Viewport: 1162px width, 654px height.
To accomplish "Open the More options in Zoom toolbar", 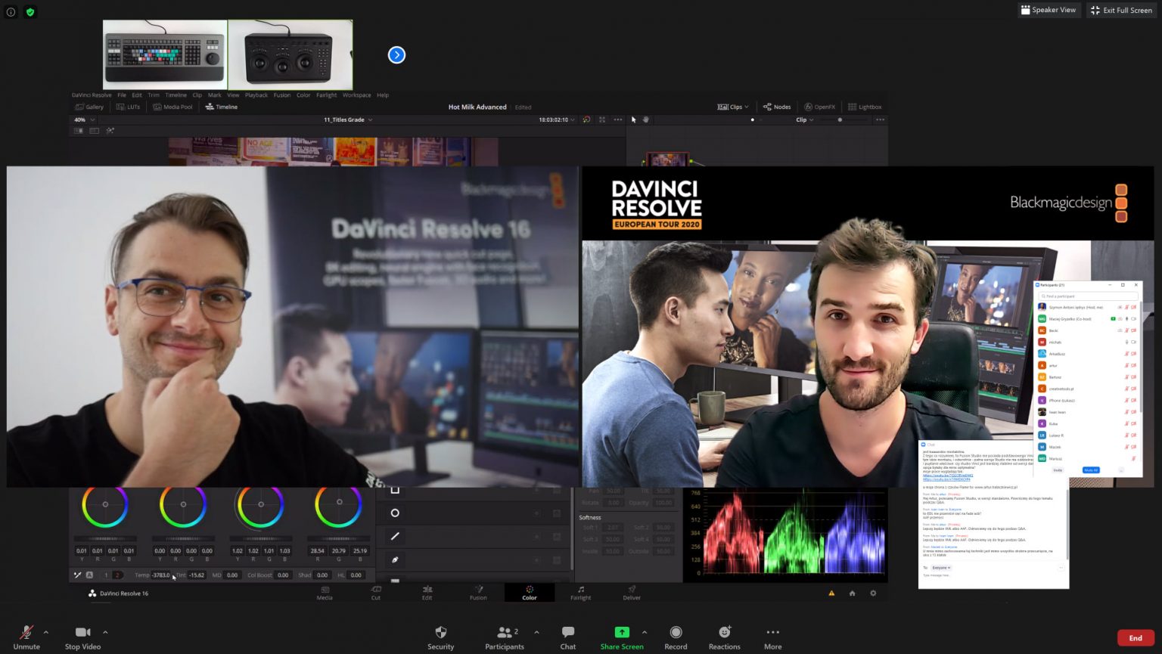I will [772, 637].
